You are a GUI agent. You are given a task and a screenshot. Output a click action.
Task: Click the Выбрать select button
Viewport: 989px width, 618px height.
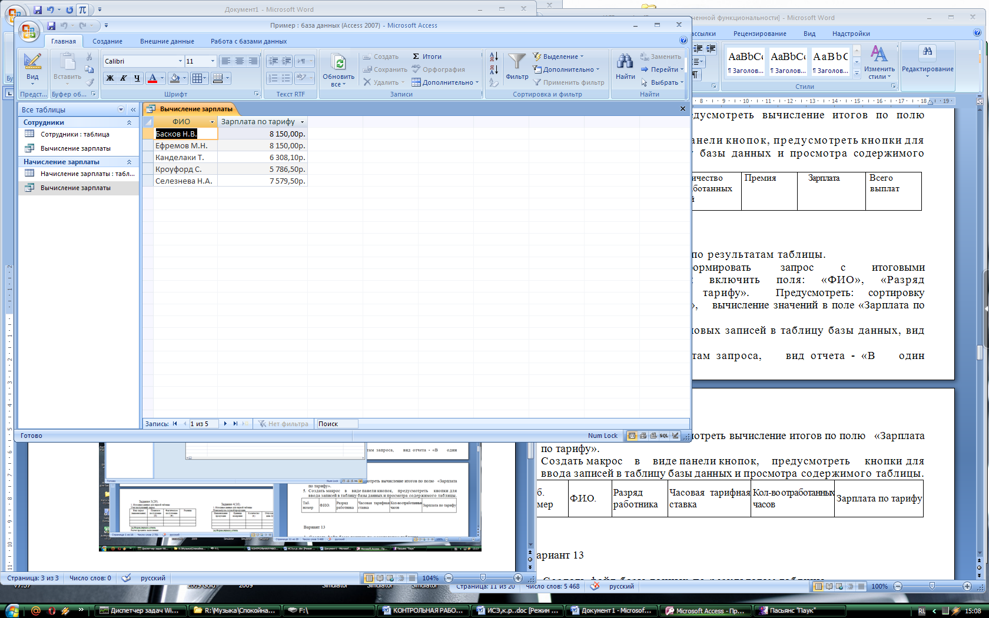click(x=662, y=82)
